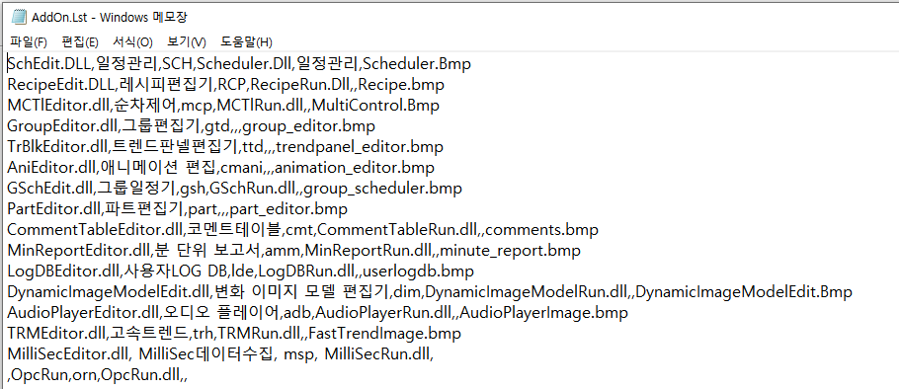Screen dimensions: 899x389
Task: Click the AniEditor.dll text
Action: 50,168
